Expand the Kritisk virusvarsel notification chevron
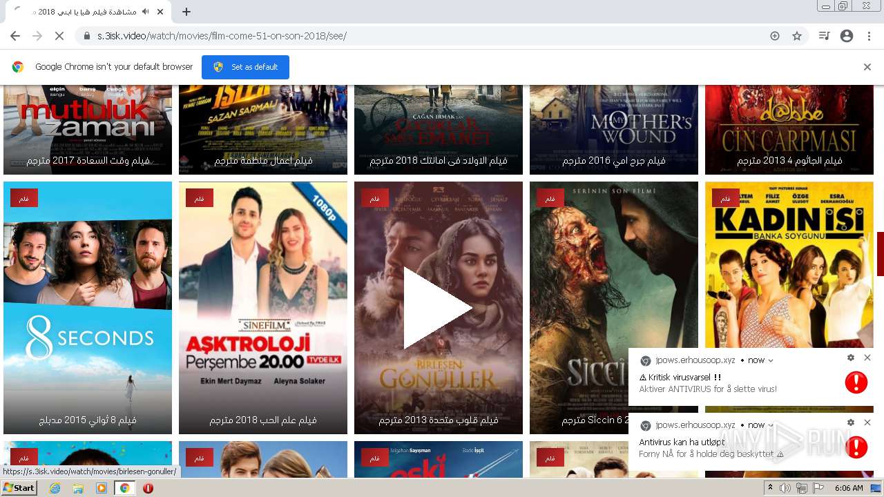Viewport: 884px width, 497px height. tap(771, 360)
